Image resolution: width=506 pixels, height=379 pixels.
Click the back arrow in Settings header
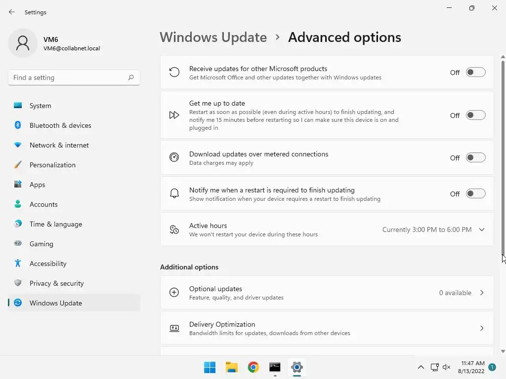click(x=12, y=12)
